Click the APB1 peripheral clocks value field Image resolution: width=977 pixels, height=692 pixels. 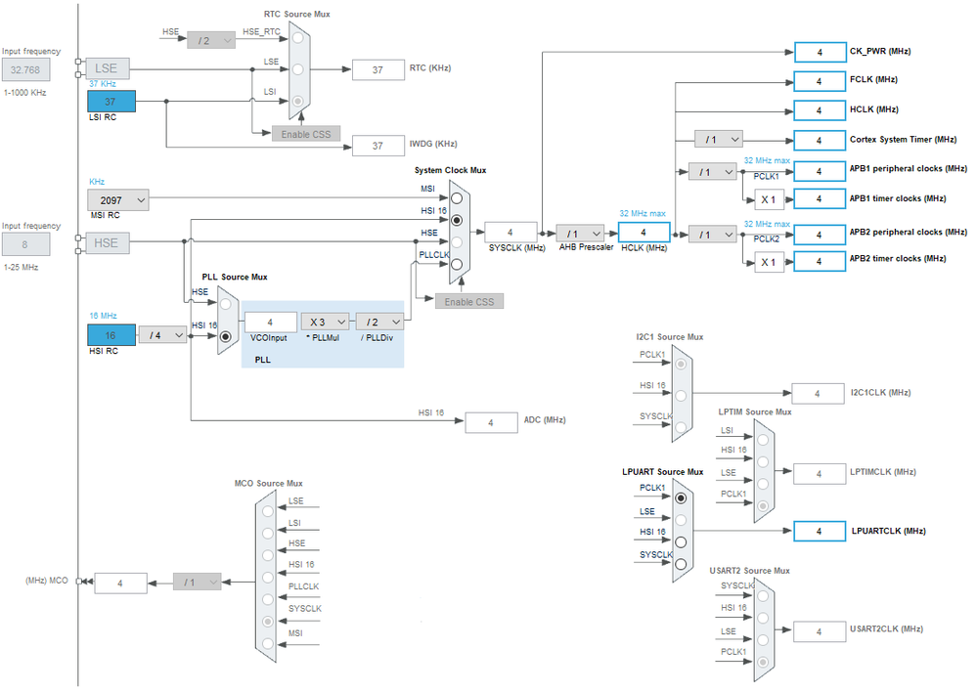click(820, 171)
